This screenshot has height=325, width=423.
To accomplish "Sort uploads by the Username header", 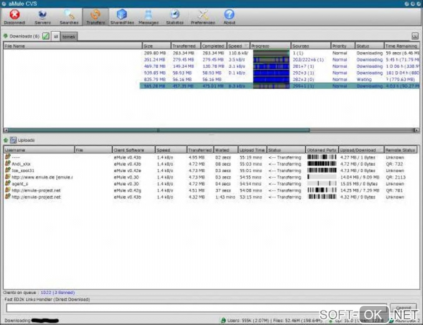I will 39,150.
